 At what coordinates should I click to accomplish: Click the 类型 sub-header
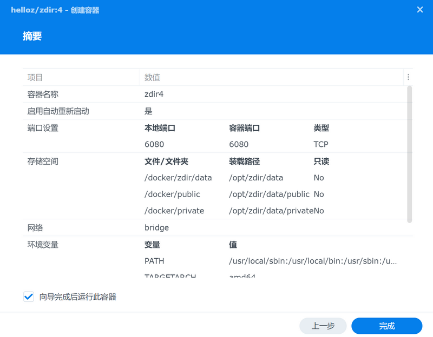point(321,128)
